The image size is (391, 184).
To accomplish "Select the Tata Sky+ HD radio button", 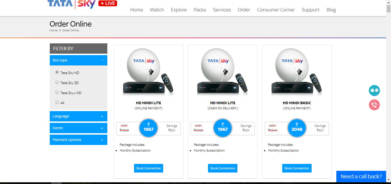I will point(57,92).
